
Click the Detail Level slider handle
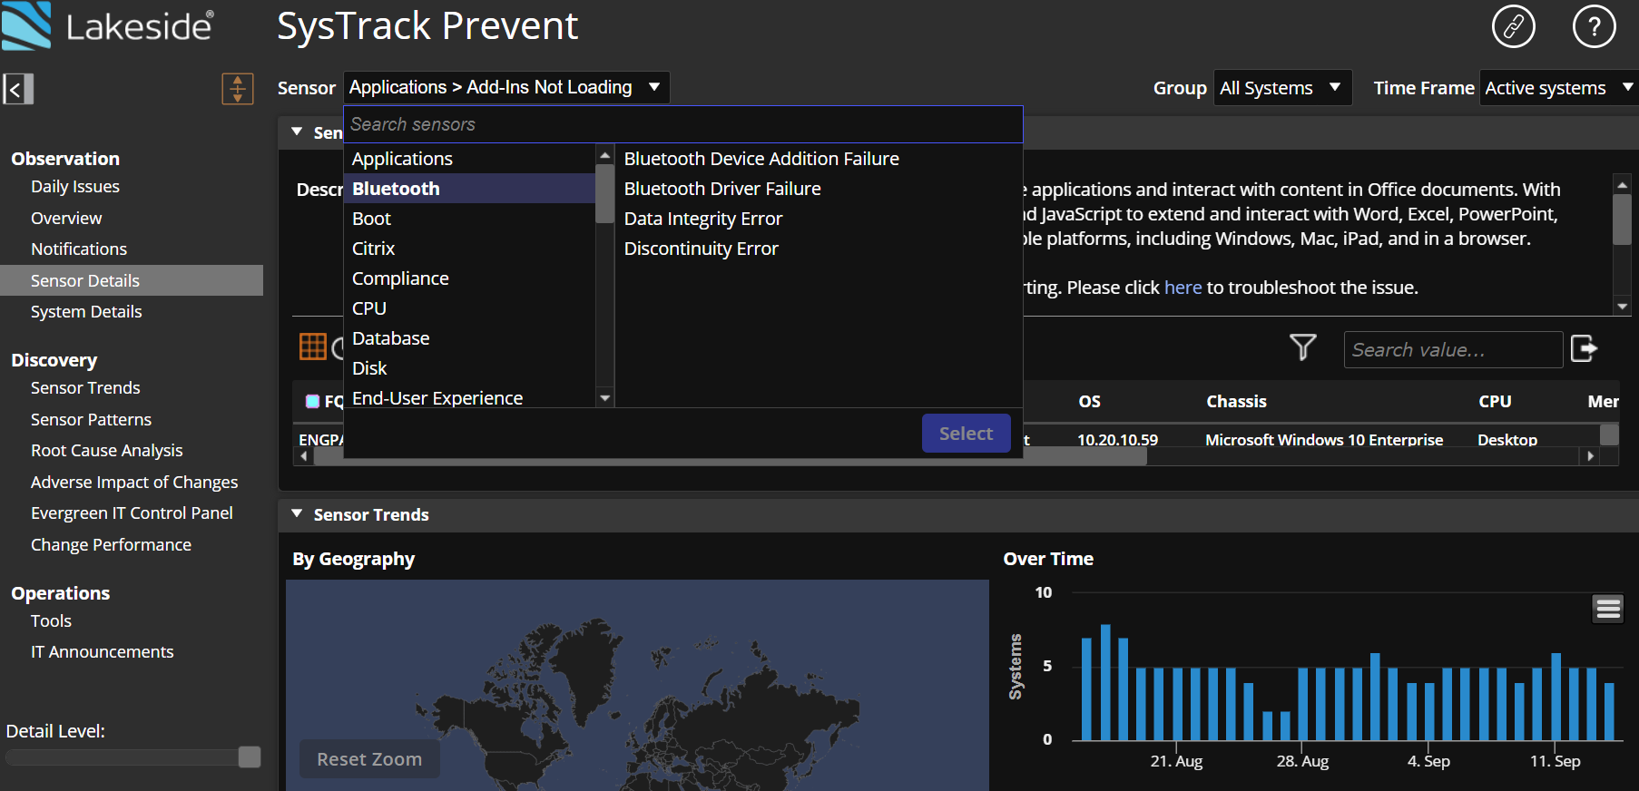(x=250, y=757)
